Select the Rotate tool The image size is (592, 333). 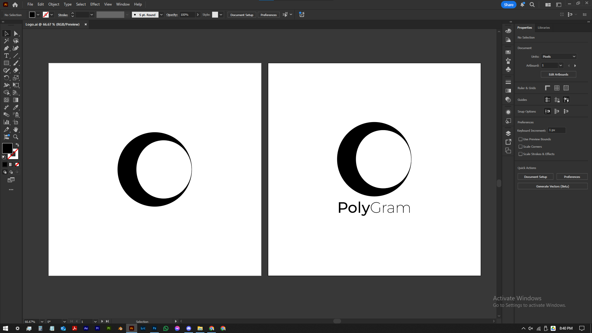[6, 78]
